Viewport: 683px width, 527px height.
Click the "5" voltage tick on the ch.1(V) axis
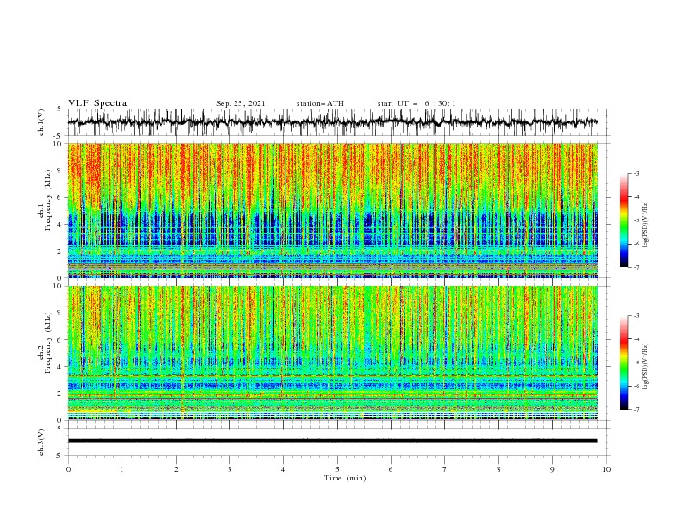[x=60, y=109]
